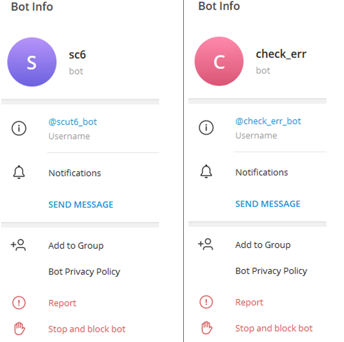Click the info icon beside @scut6_bot
This screenshot has width=344, height=342.
[x=19, y=128]
